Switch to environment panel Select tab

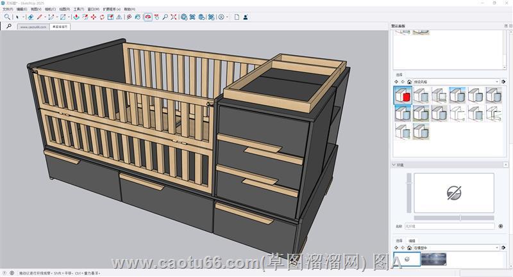click(x=399, y=241)
